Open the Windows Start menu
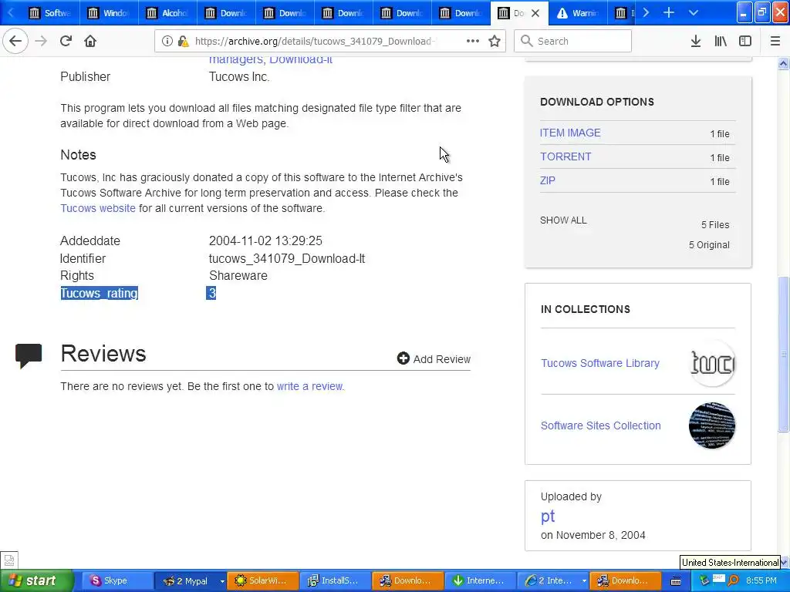The image size is (790, 592). pos(37,580)
